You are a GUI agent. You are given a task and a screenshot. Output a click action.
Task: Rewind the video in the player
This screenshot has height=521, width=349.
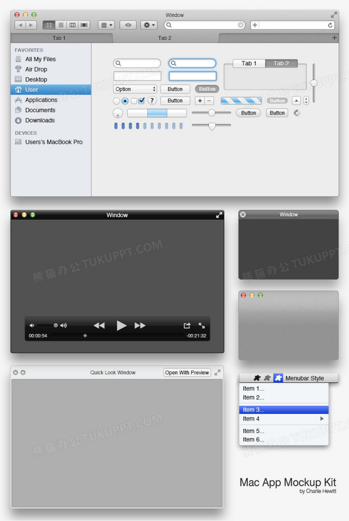coord(99,326)
